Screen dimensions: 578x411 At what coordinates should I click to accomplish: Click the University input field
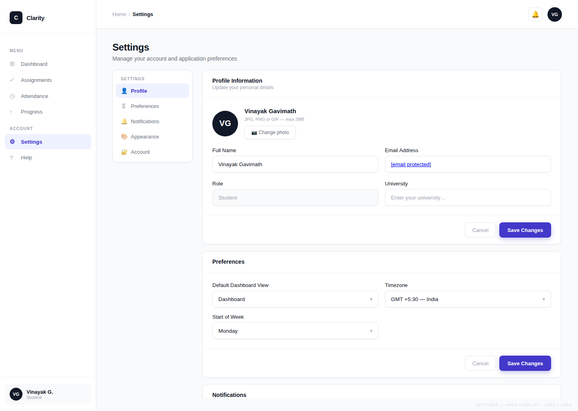468,197
